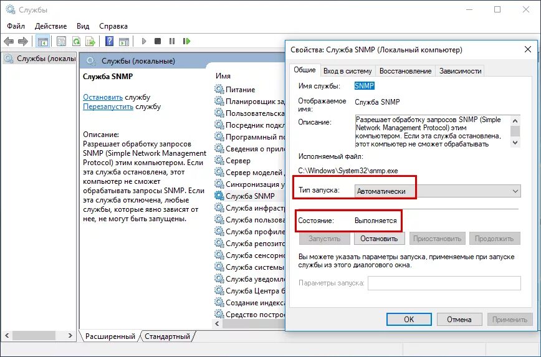Click gear icon next to Синхронизация
Screen dimensions: 541x357
[219, 184]
